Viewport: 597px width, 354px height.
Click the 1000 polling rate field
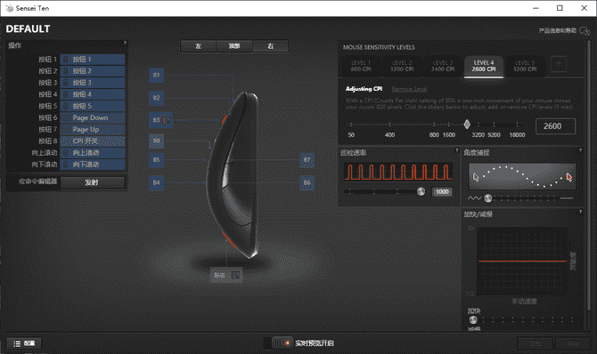(x=442, y=191)
